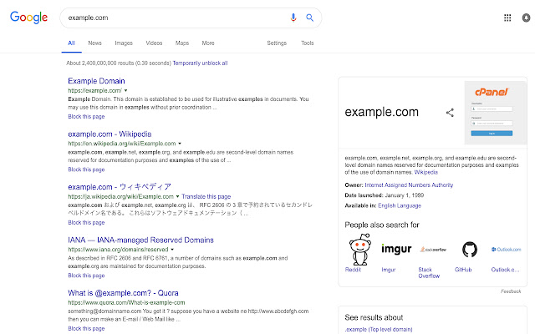
Task: Click the People also search for heading
Action: coord(382,225)
